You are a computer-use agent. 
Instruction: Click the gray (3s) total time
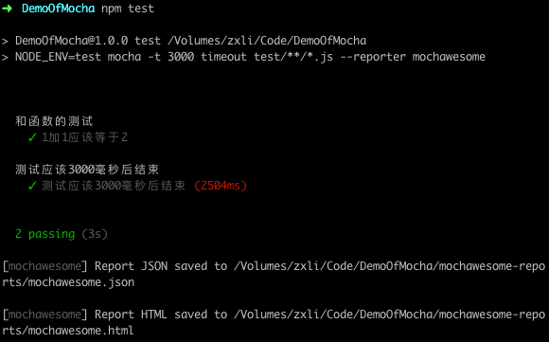(x=95, y=234)
